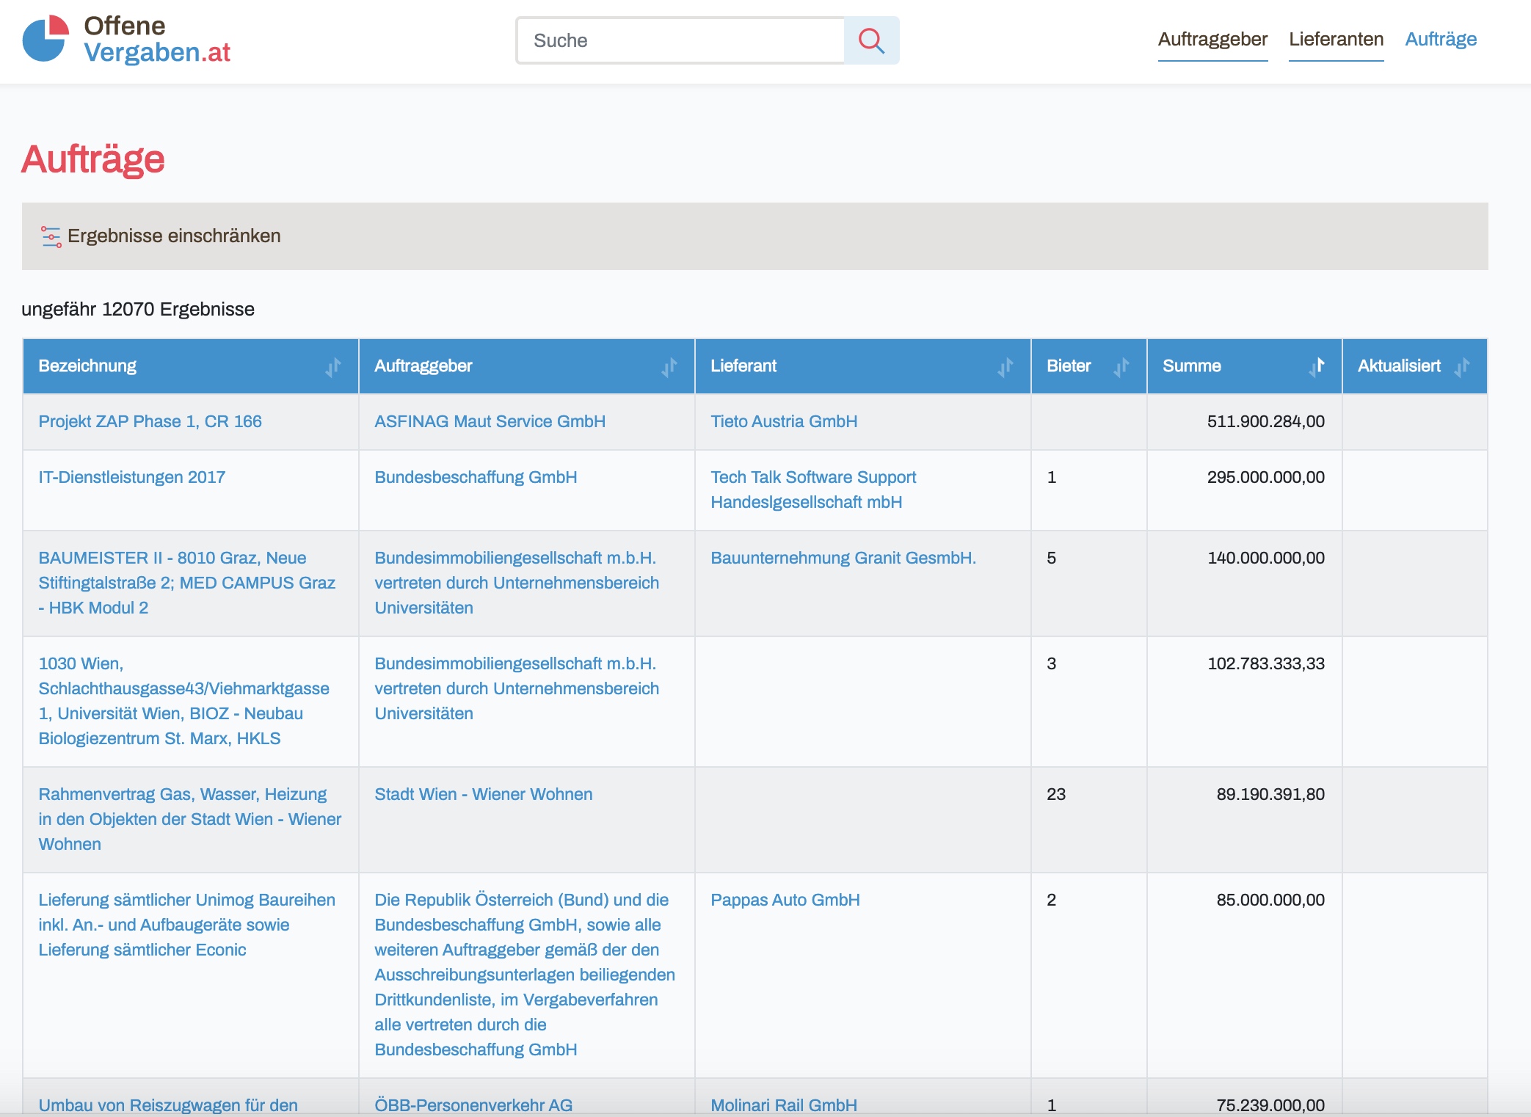Screen dimensions: 1531x1117
Task: Click the sum 102.783.333,33
Action: (1266, 663)
